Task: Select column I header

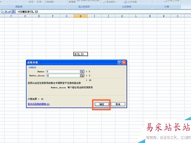Action: pos(94,16)
